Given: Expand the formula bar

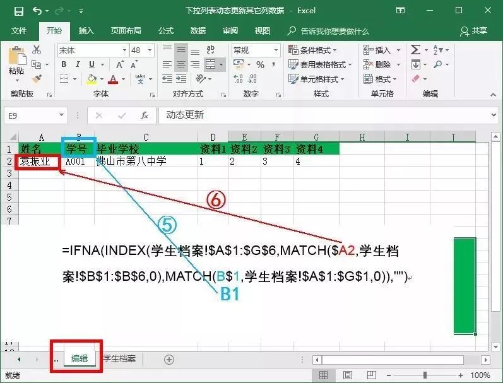Looking at the screenshot, I should [494, 115].
